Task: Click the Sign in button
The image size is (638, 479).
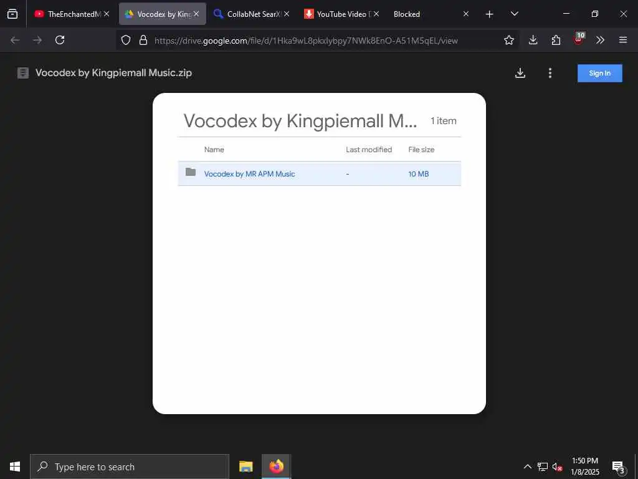Action: tap(600, 74)
